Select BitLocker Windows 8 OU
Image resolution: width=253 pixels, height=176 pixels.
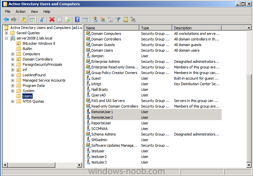(39, 43)
